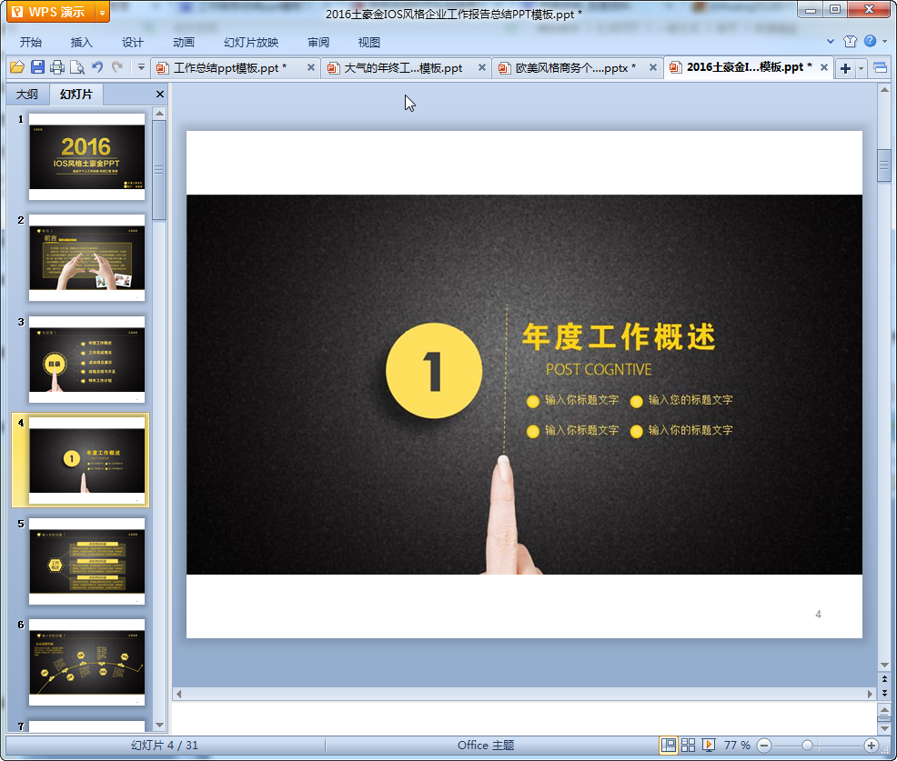Select slide 1 thumbnail 2016 cover

(x=87, y=156)
